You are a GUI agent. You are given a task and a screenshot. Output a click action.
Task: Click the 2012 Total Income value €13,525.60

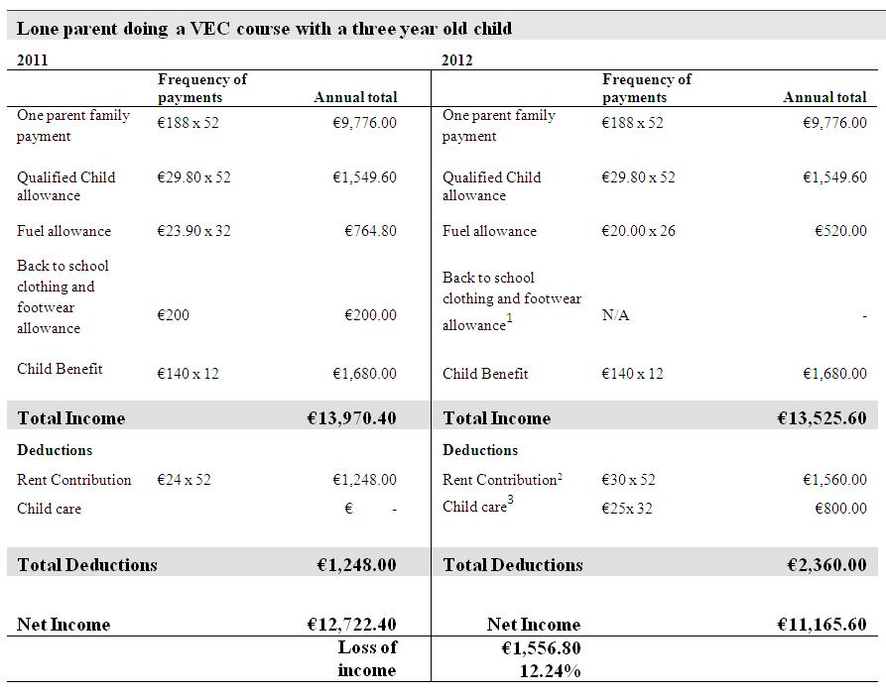pos(823,417)
